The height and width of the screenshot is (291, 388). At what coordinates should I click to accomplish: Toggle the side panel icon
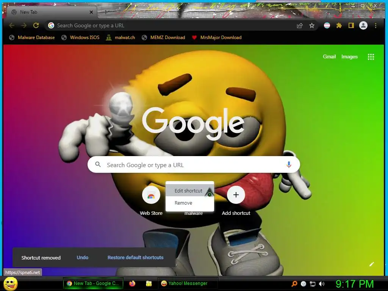click(351, 25)
